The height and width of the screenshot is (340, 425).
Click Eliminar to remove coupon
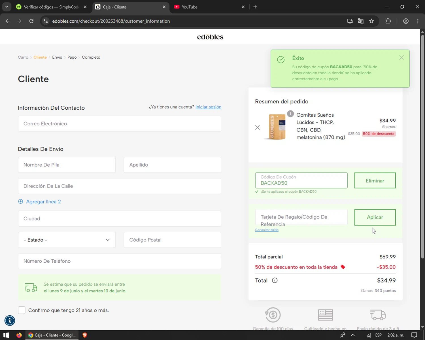click(x=375, y=180)
